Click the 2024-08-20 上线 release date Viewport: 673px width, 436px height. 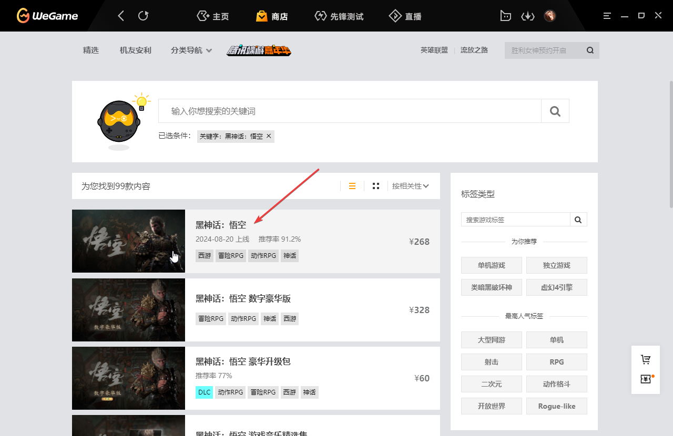coord(222,239)
